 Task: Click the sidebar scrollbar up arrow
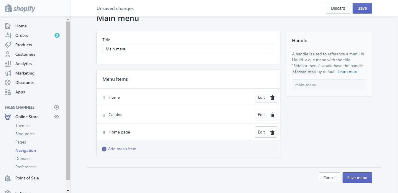pyautogui.click(x=68, y=19)
